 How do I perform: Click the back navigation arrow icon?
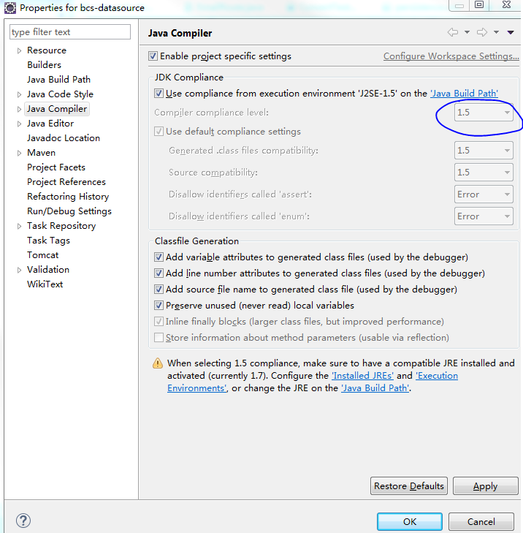point(453,32)
